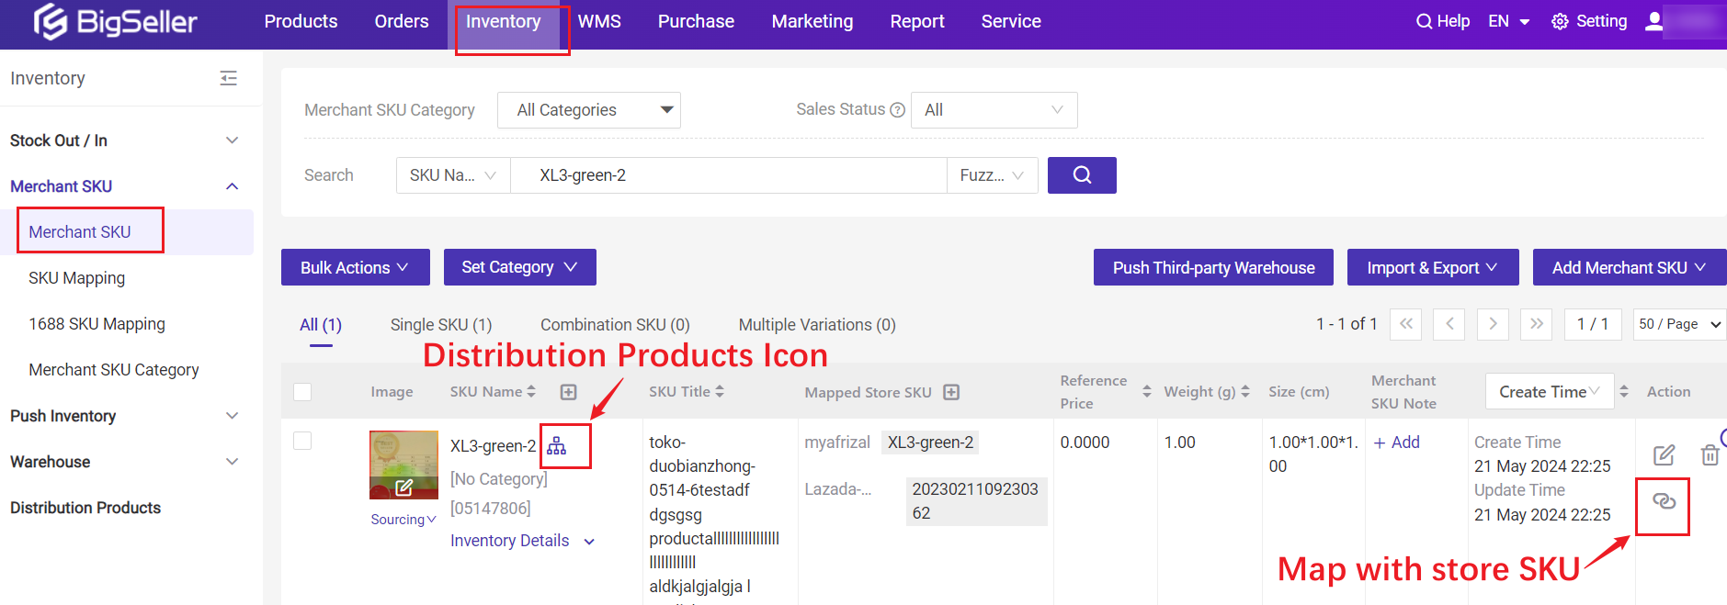Open Service top menu

click(1011, 21)
